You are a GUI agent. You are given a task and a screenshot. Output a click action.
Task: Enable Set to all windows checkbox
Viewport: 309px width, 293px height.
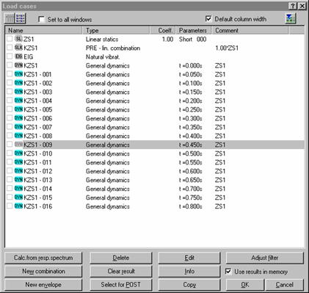coord(42,19)
